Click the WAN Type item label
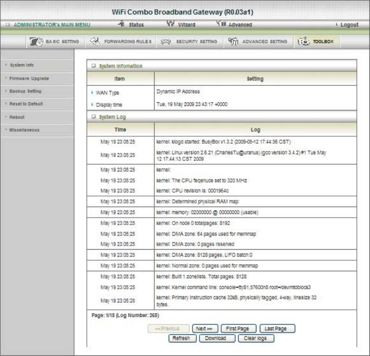The image size is (370, 356). click(x=107, y=93)
